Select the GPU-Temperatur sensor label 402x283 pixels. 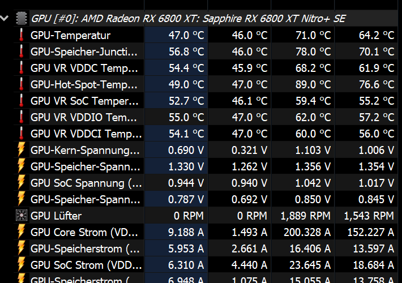pyautogui.click(x=71, y=35)
